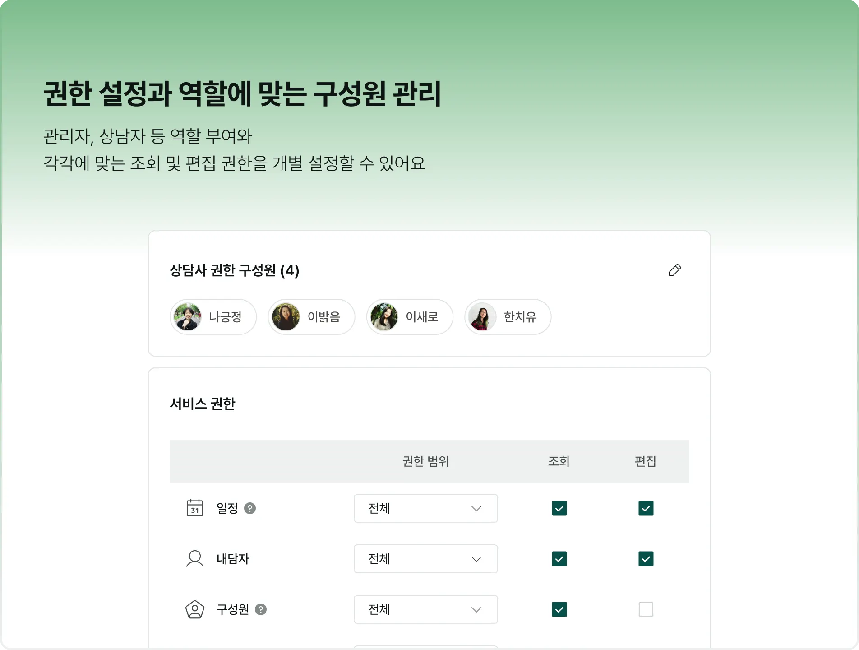Viewport: 859px width, 650px height.
Task: Select the 한치유 member chip
Action: [x=508, y=317]
